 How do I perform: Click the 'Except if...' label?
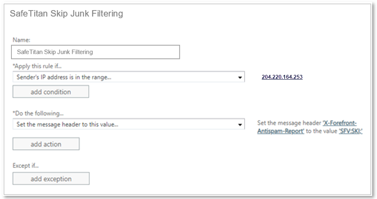point(26,166)
